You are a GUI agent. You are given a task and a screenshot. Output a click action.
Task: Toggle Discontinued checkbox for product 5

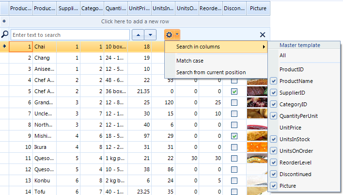(234, 91)
